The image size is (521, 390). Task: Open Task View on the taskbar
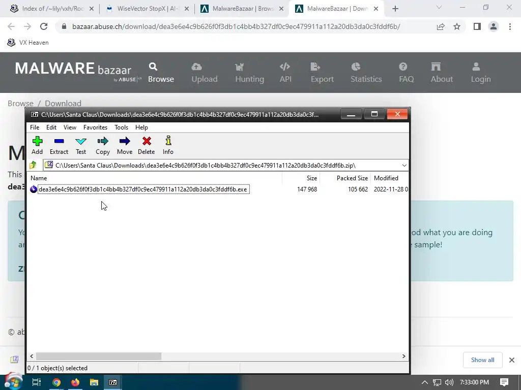click(x=36, y=382)
